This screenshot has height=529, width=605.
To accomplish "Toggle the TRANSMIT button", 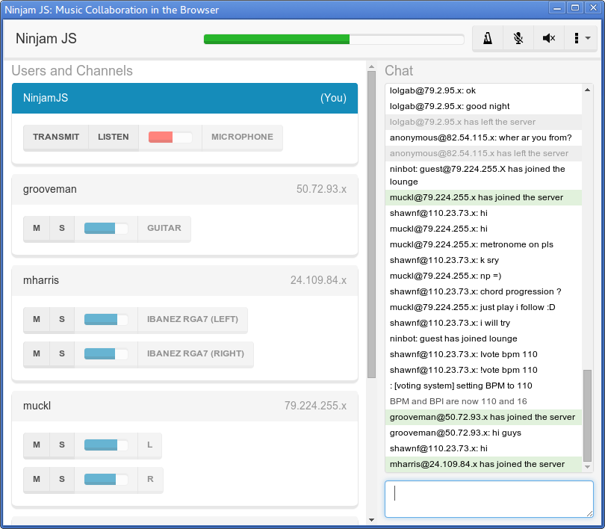I will pyautogui.click(x=56, y=137).
